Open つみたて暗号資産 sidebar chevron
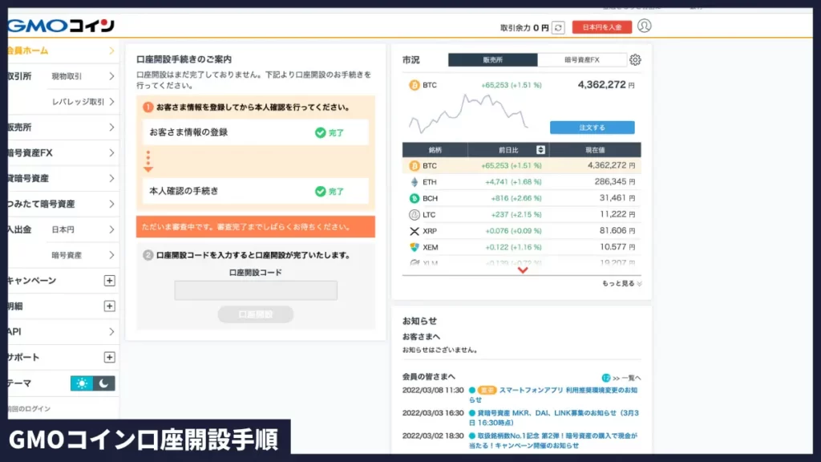Viewport: 821px width, 462px height. point(111,204)
